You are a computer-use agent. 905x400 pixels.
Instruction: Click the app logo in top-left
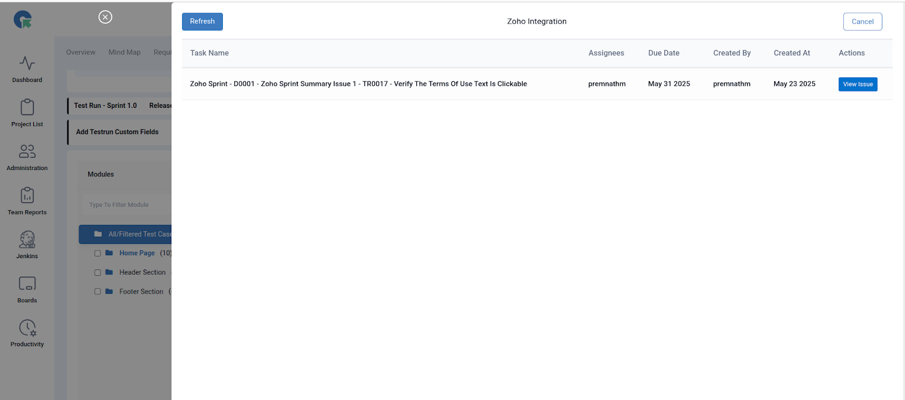[23, 20]
